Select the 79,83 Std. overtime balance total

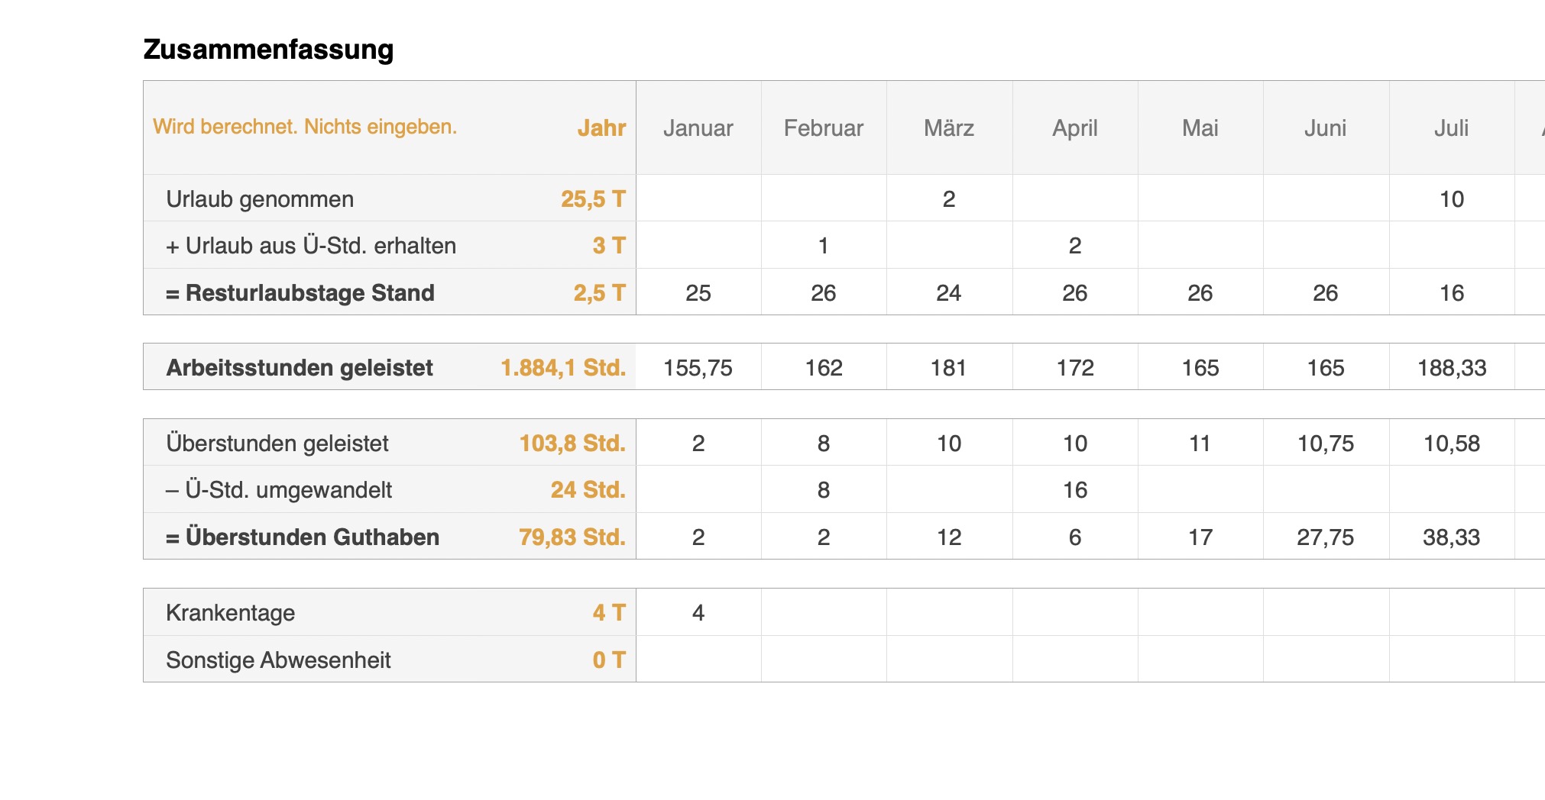(572, 537)
